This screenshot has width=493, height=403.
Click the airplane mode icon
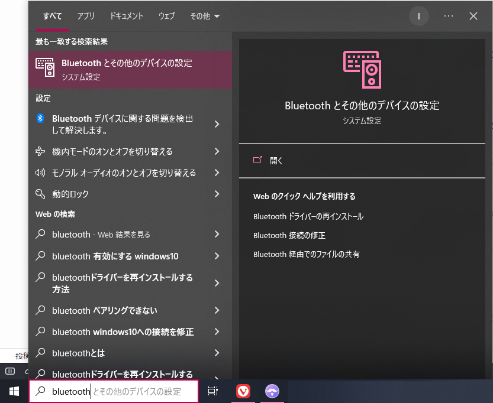40,151
